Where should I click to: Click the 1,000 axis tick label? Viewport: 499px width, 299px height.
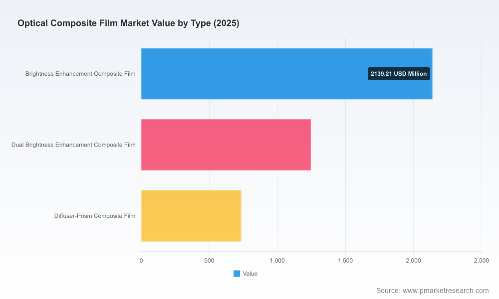(277, 261)
